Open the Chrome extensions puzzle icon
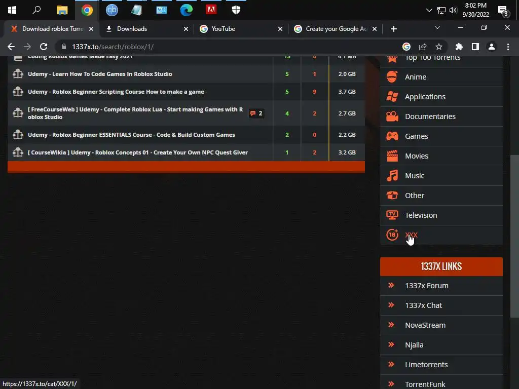This screenshot has width=519, height=389. 459,47
